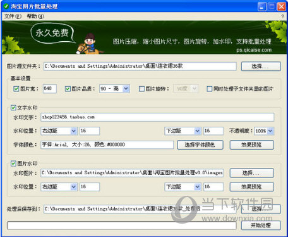The width and height of the screenshot is (288, 237).
Task: Open the disabled 90度 rotation dropdown
Action: tap(186, 89)
